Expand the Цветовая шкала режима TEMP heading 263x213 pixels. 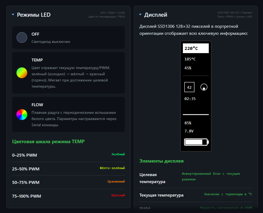(49, 141)
